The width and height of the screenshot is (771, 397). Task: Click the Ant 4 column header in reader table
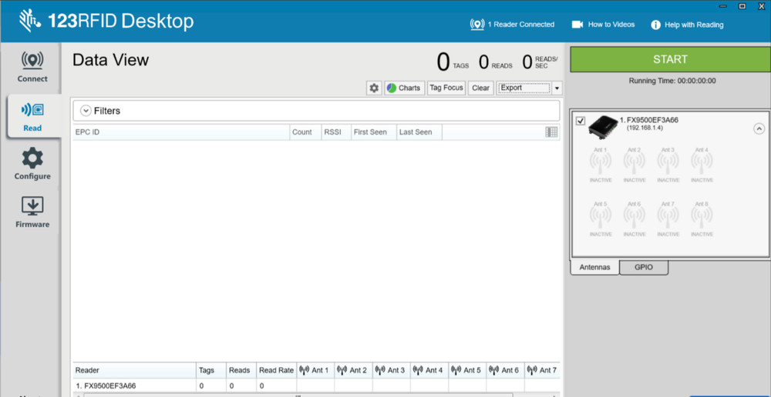tap(429, 371)
